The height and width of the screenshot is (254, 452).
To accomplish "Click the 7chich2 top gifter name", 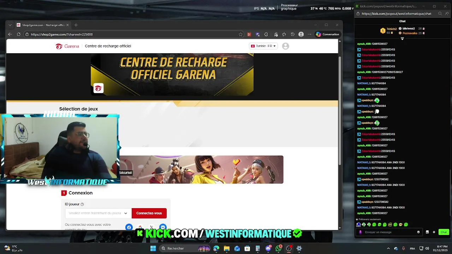I will click(391, 29).
